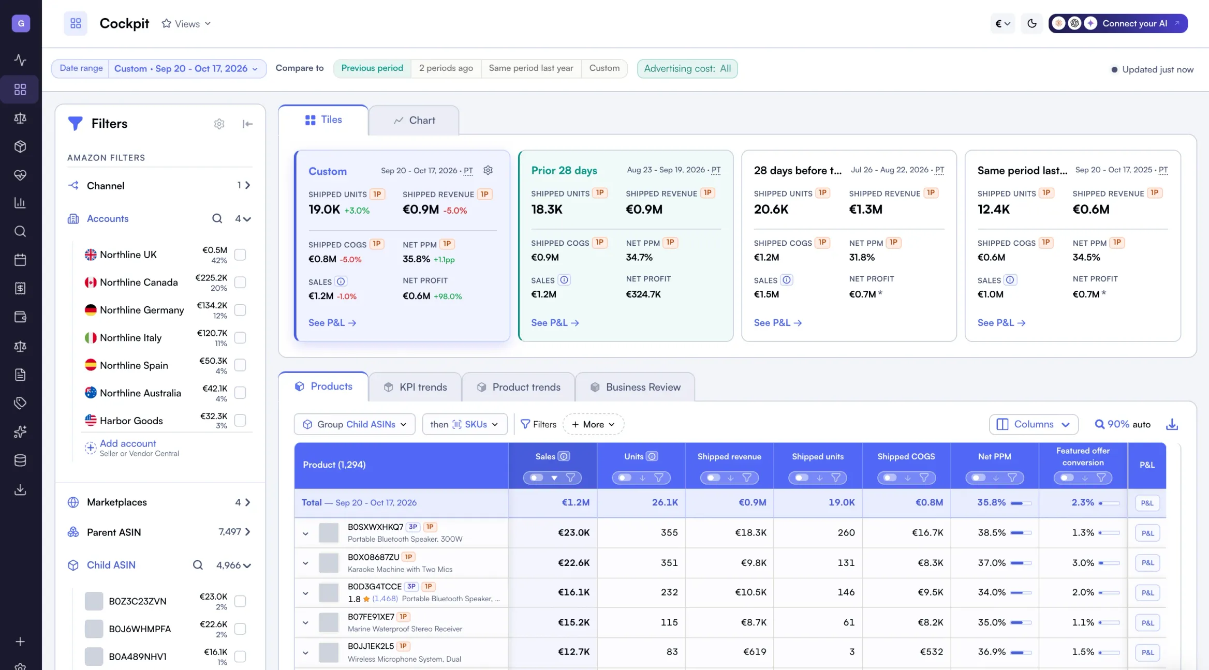This screenshot has width=1209, height=670.
Task: Open the heart health icon in sidebar
Action: (x=20, y=175)
